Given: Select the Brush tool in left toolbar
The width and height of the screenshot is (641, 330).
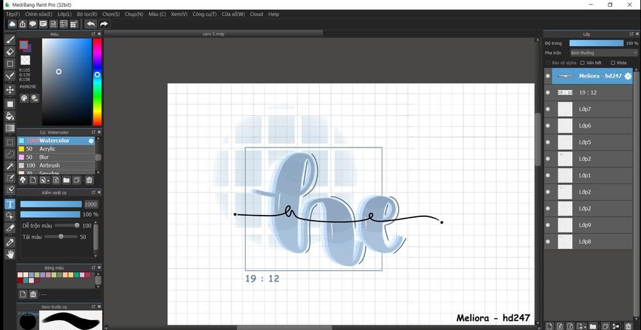Looking at the screenshot, I should [10, 39].
